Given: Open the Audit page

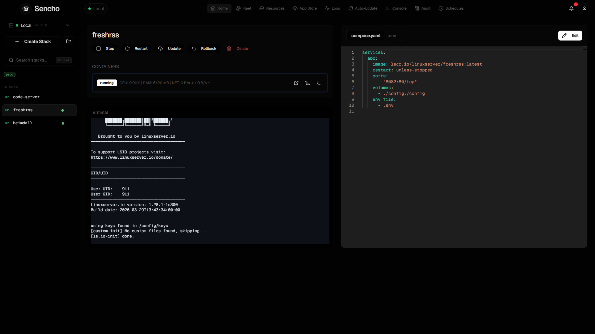Looking at the screenshot, I should [423, 8].
